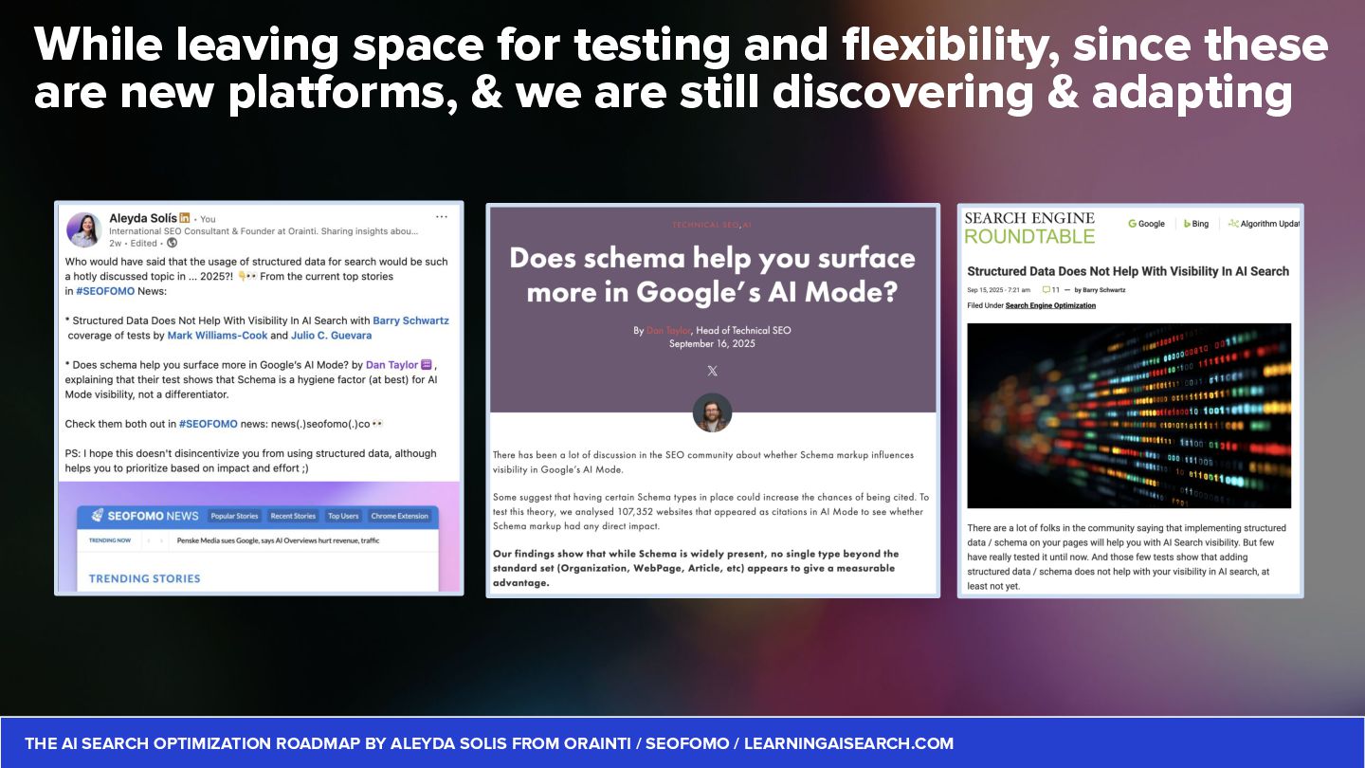This screenshot has height=768, width=1365.
Task: Open Barry Schwartz mention in LinkedIn post
Action: [410, 320]
